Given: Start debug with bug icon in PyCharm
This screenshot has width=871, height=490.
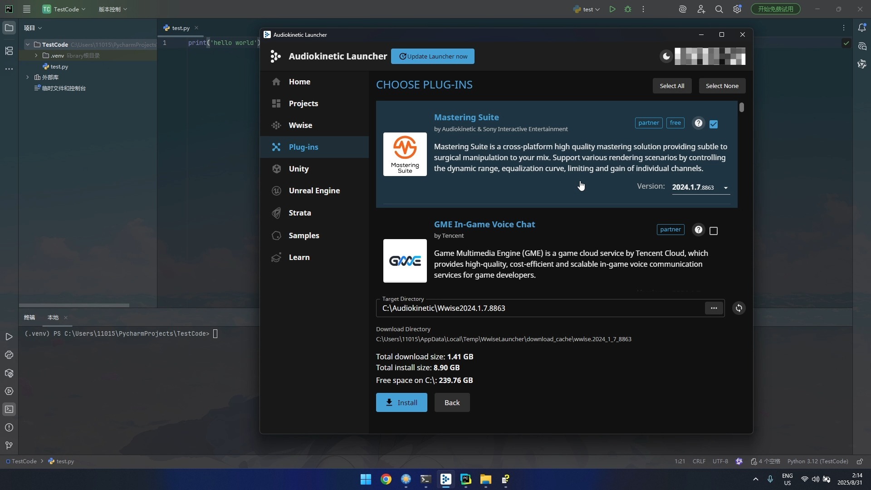Looking at the screenshot, I should [x=628, y=9].
